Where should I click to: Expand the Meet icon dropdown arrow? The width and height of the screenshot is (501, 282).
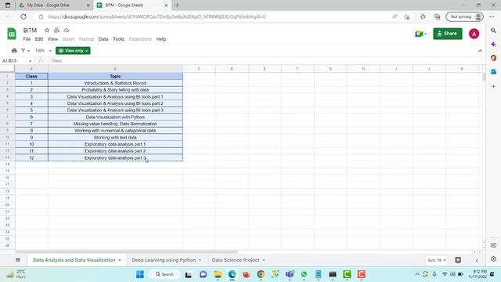pos(426,34)
